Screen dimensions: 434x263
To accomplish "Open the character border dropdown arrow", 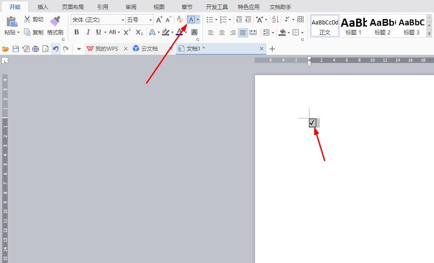I will coord(198,19).
